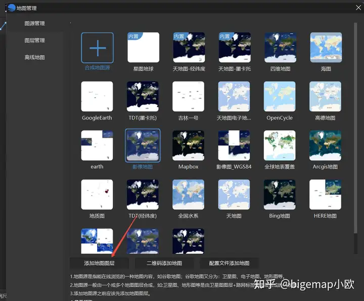
Task: Select the 天地图电子地... map thumbnail
Action: click(x=234, y=96)
